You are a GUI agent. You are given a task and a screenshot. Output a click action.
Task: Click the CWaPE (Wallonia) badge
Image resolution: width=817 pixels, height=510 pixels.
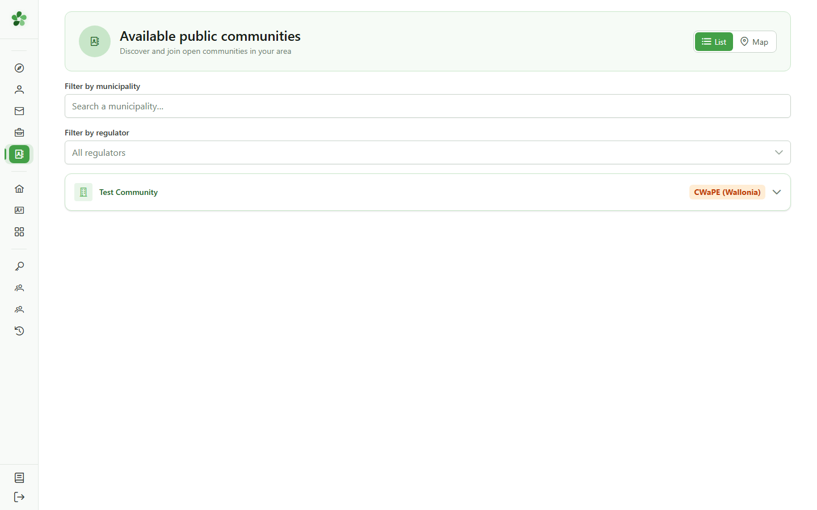tap(727, 192)
